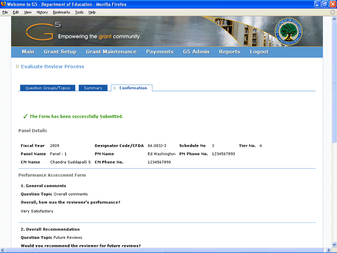Click the "2. Overall Recommendation" heading
337x253 pixels.
tap(50, 229)
